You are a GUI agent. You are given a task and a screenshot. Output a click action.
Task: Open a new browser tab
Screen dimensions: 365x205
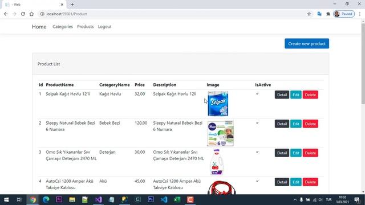tap(72, 5)
